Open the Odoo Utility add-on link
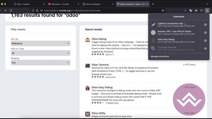 (98, 113)
